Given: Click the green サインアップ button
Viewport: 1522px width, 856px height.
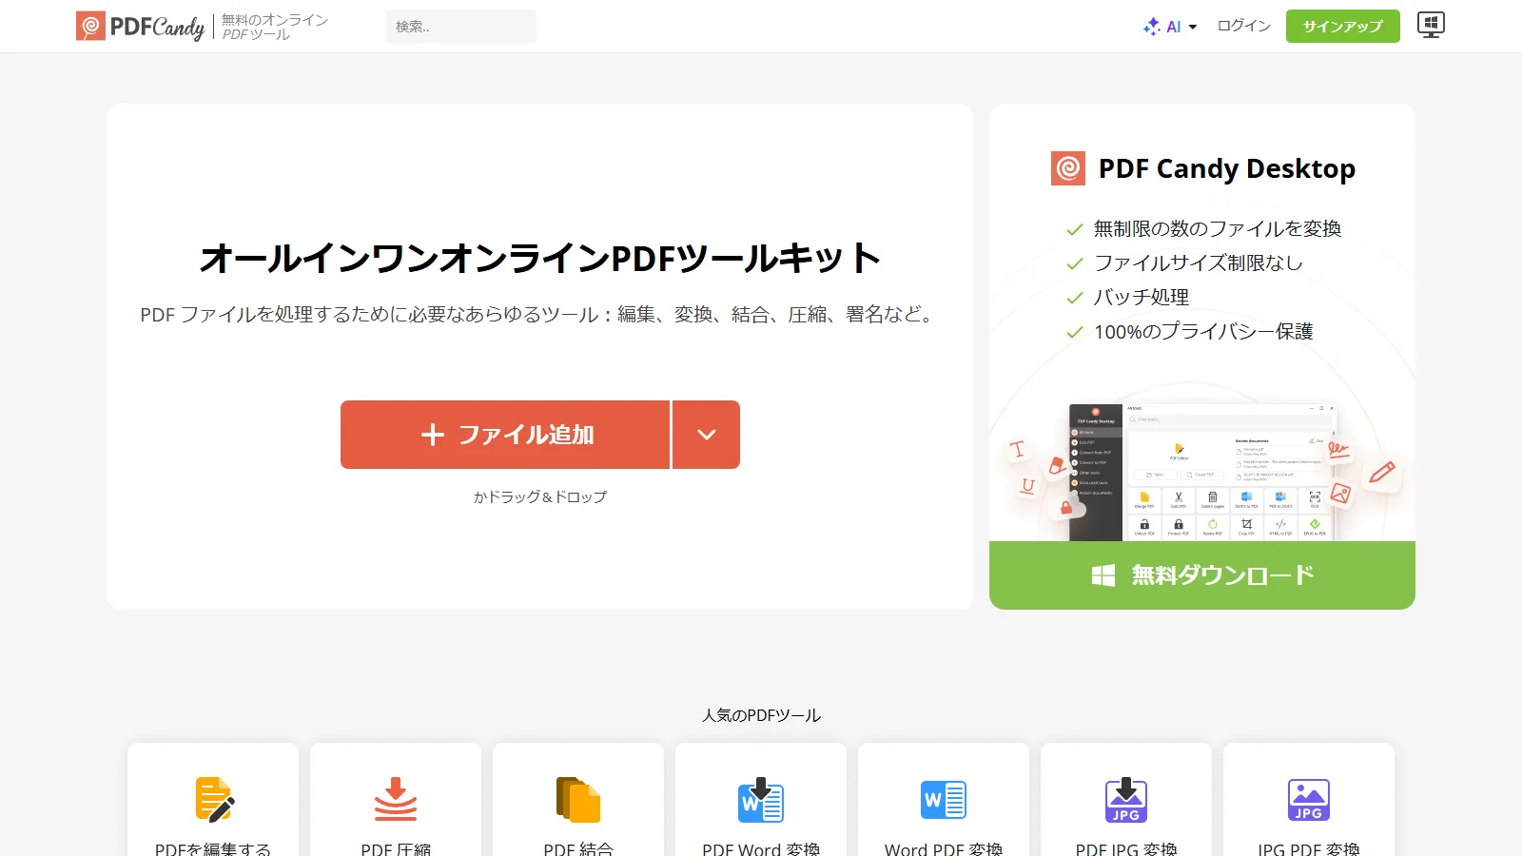Looking at the screenshot, I should point(1343,27).
